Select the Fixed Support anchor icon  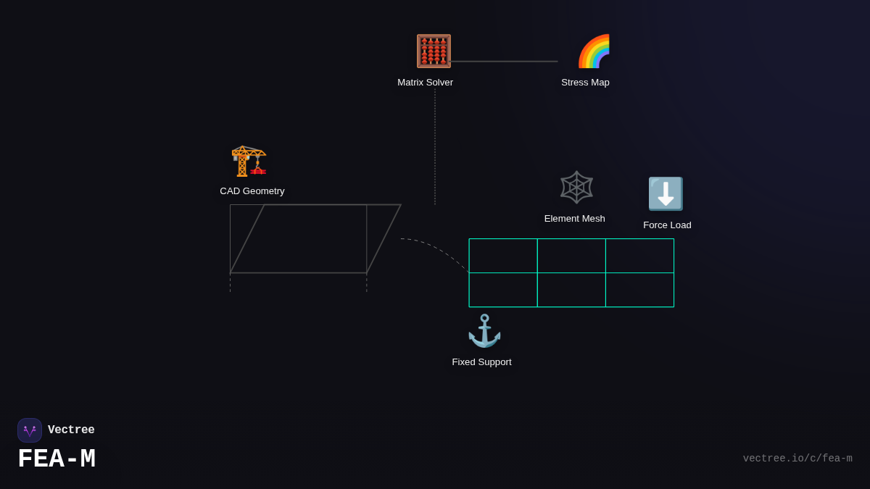[x=484, y=331]
